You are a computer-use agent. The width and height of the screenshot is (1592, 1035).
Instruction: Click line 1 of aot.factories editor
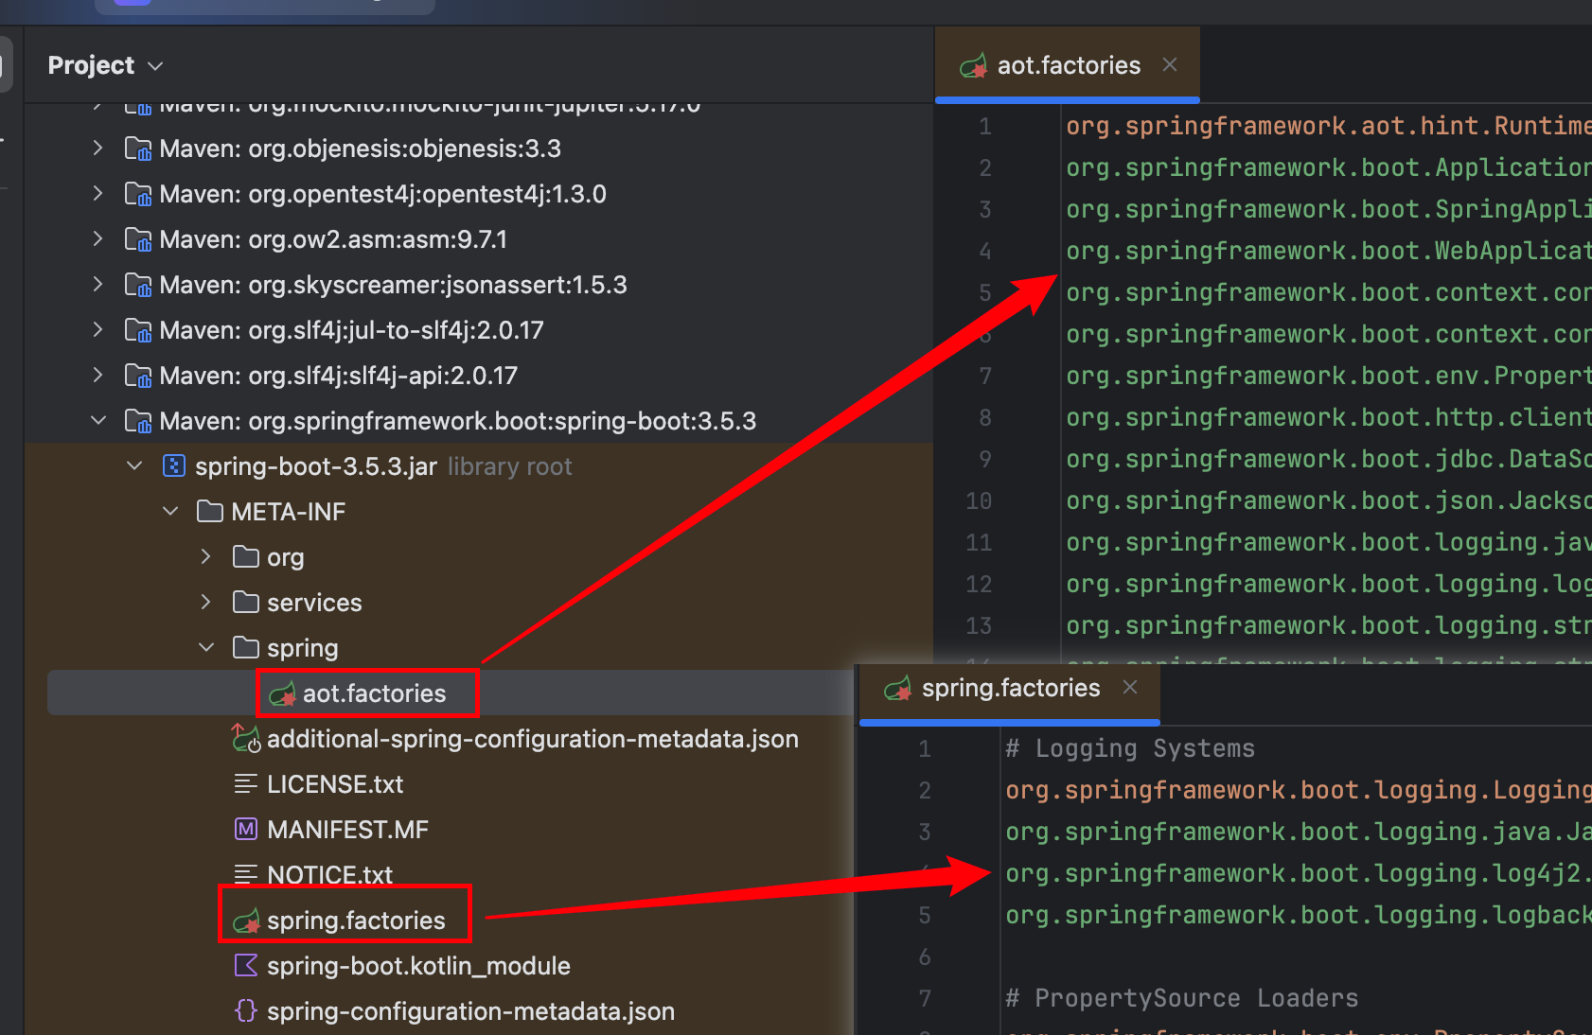point(1328,126)
